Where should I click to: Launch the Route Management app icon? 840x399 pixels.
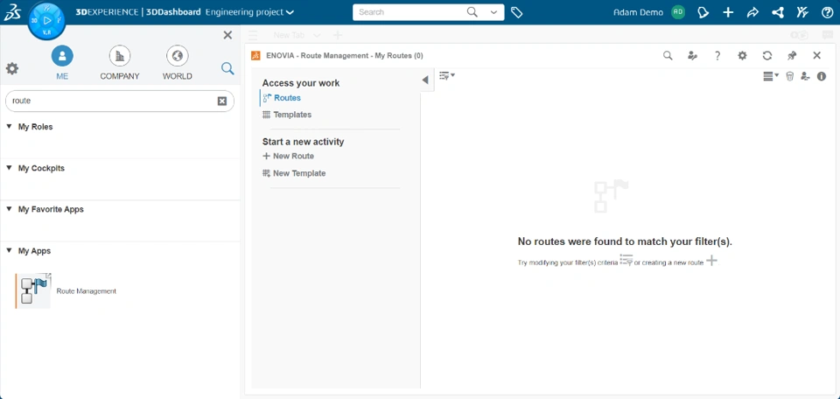pyautogui.click(x=33, y=290)
